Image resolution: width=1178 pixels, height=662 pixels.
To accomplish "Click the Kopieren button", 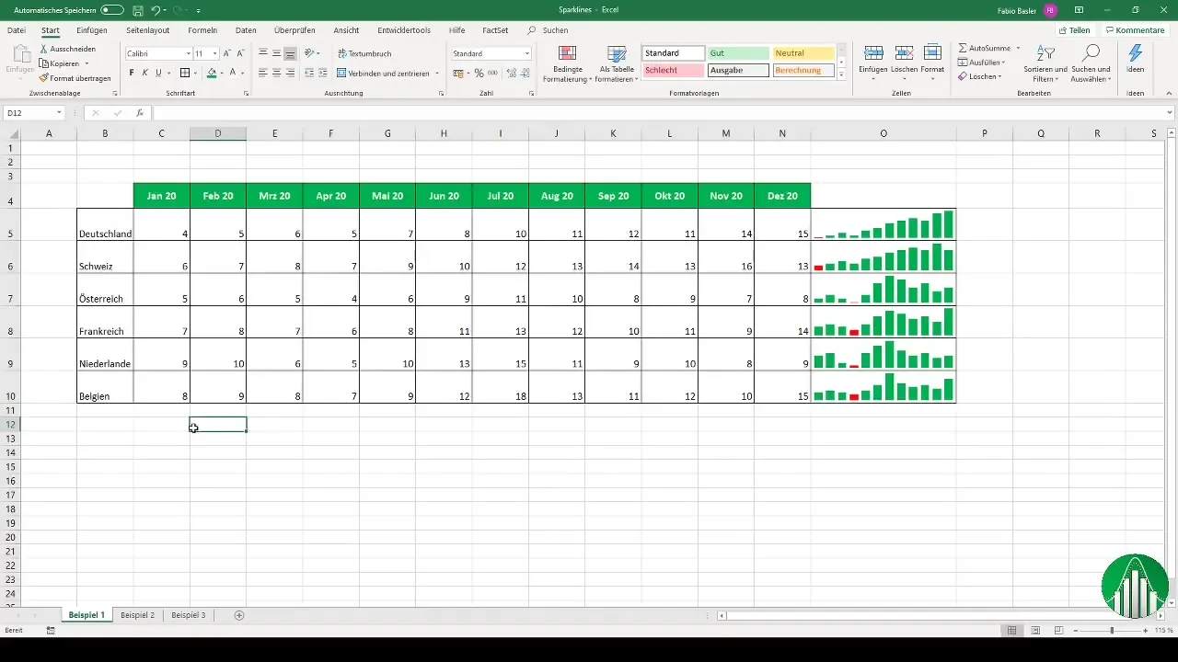I will tap(65, 63).
